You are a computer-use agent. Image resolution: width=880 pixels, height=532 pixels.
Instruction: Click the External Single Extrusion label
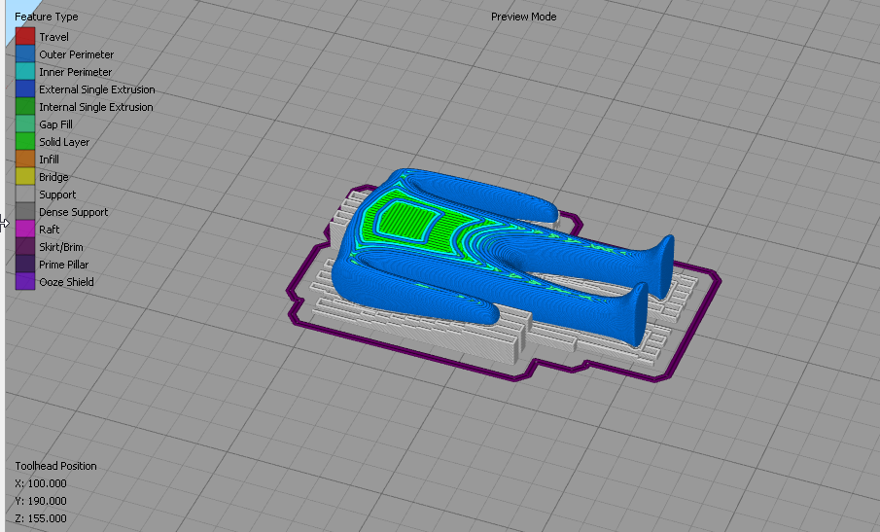tap(97, 89)
